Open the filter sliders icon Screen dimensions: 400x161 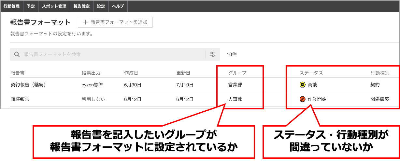point(213,54)
